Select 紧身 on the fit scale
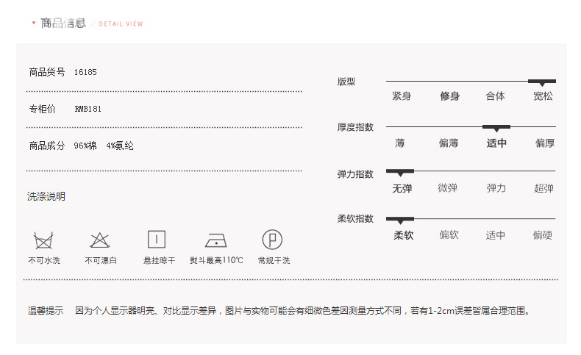This screenshot has width=581, height=355. [402, 96]
